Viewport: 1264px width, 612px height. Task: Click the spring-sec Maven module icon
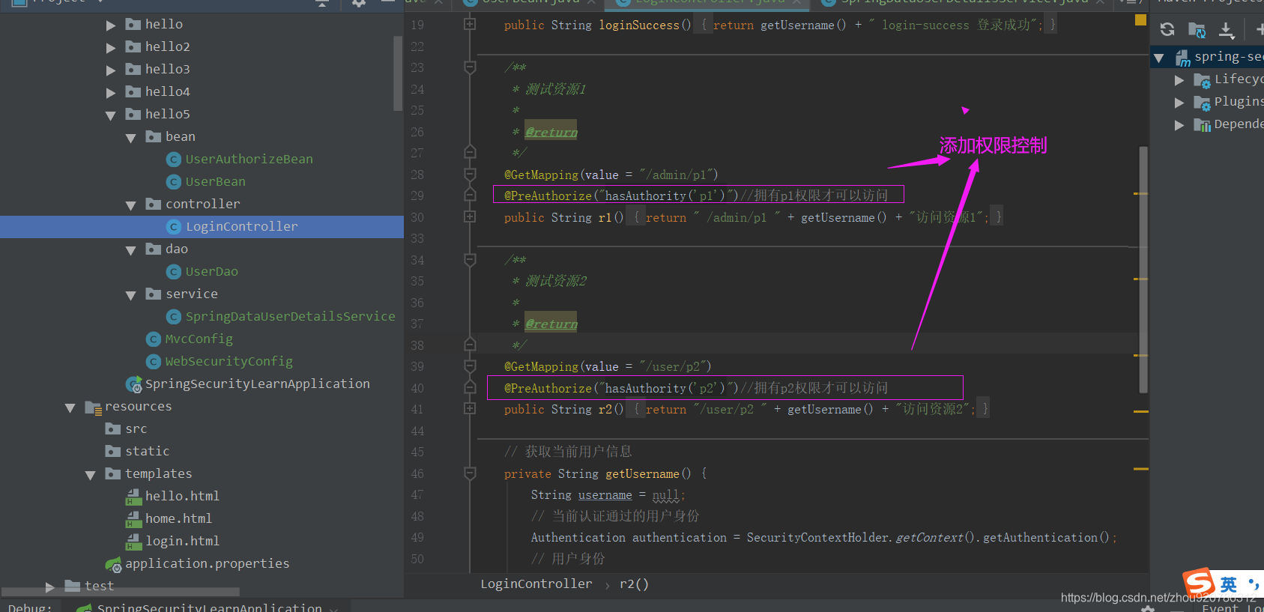point(1182,58)
